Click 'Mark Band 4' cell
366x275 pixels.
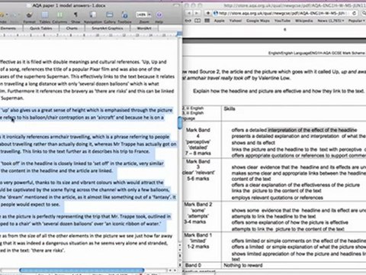pyautogui.click(x=202, y=140)
